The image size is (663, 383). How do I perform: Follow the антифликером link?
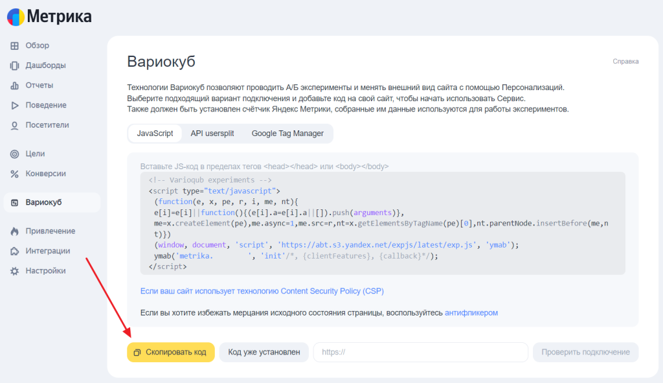(471, 313)
